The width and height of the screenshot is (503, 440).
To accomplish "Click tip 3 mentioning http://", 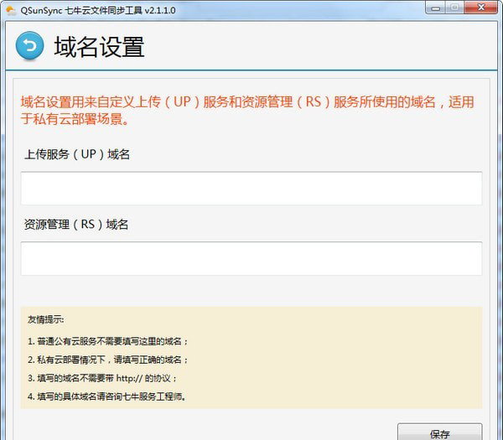I will (102, 378).
